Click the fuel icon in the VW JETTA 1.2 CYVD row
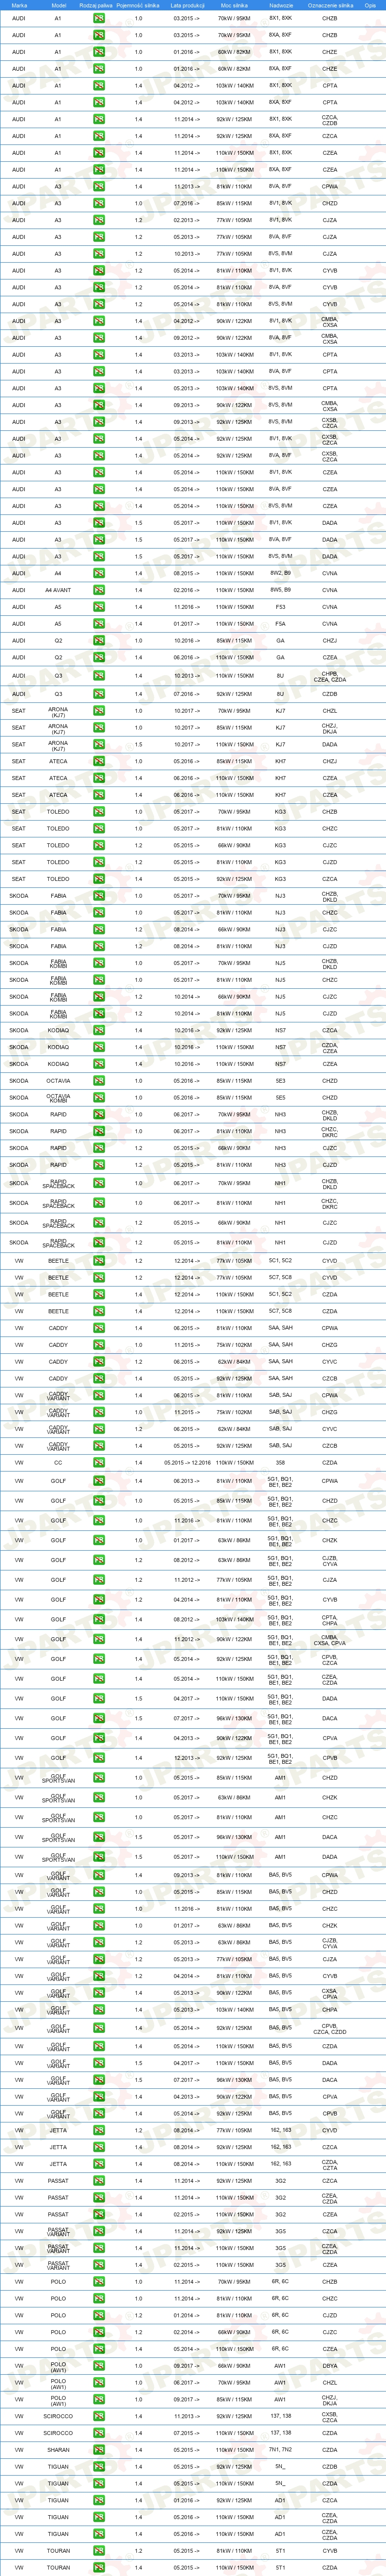 99,2131
